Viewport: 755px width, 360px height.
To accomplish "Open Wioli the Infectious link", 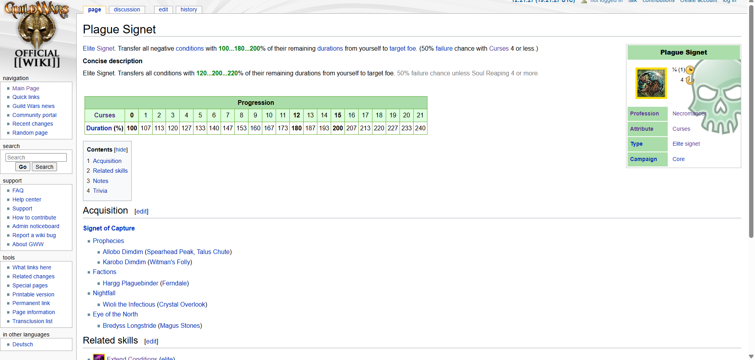I will tap(129, 304).
